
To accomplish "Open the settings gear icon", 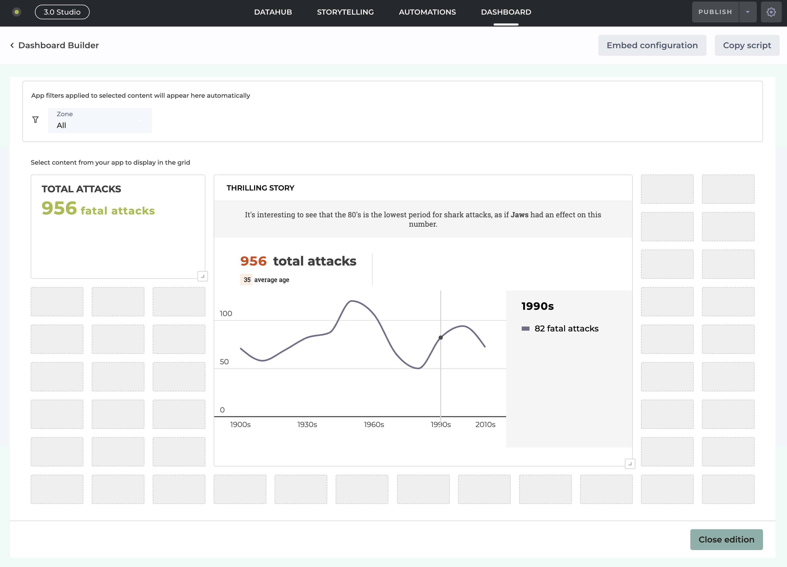I will coord(771,12).
